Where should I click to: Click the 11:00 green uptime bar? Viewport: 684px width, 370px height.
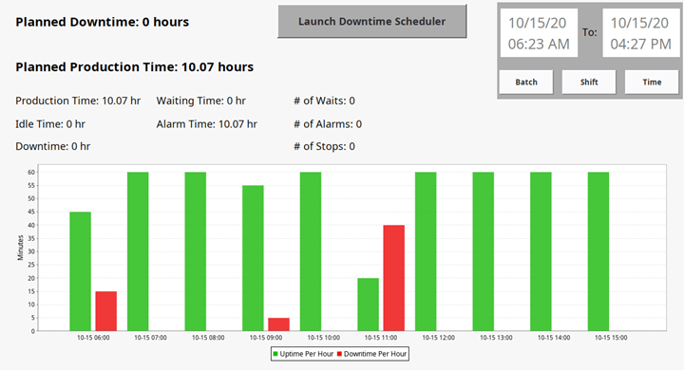[369, 305]
